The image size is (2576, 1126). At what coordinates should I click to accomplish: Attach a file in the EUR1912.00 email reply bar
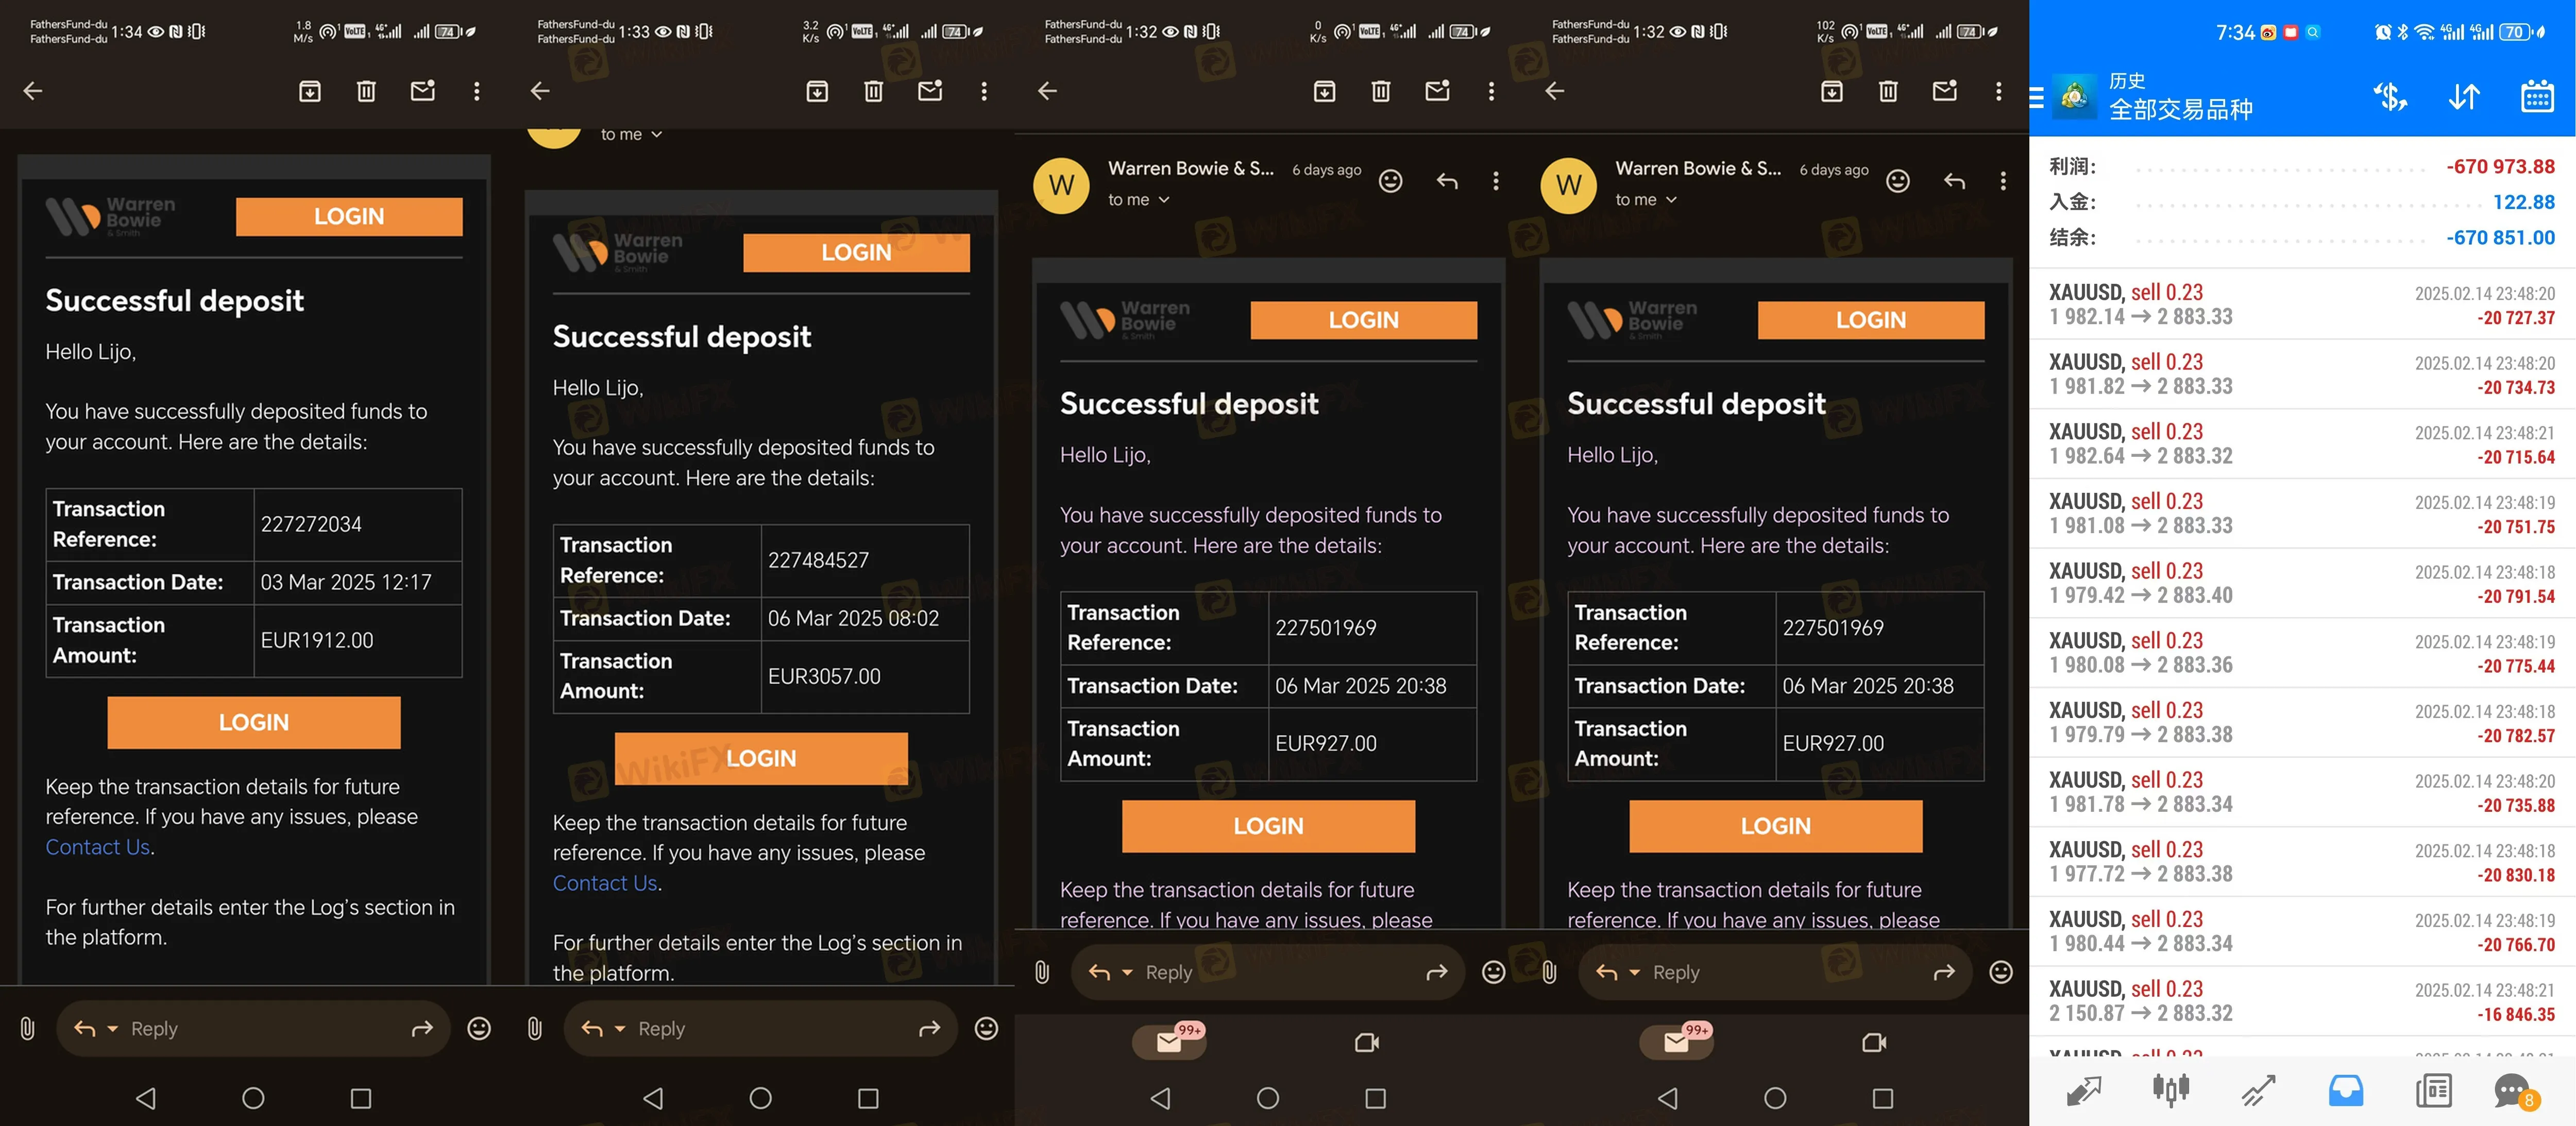click(x=28, y=1028)
